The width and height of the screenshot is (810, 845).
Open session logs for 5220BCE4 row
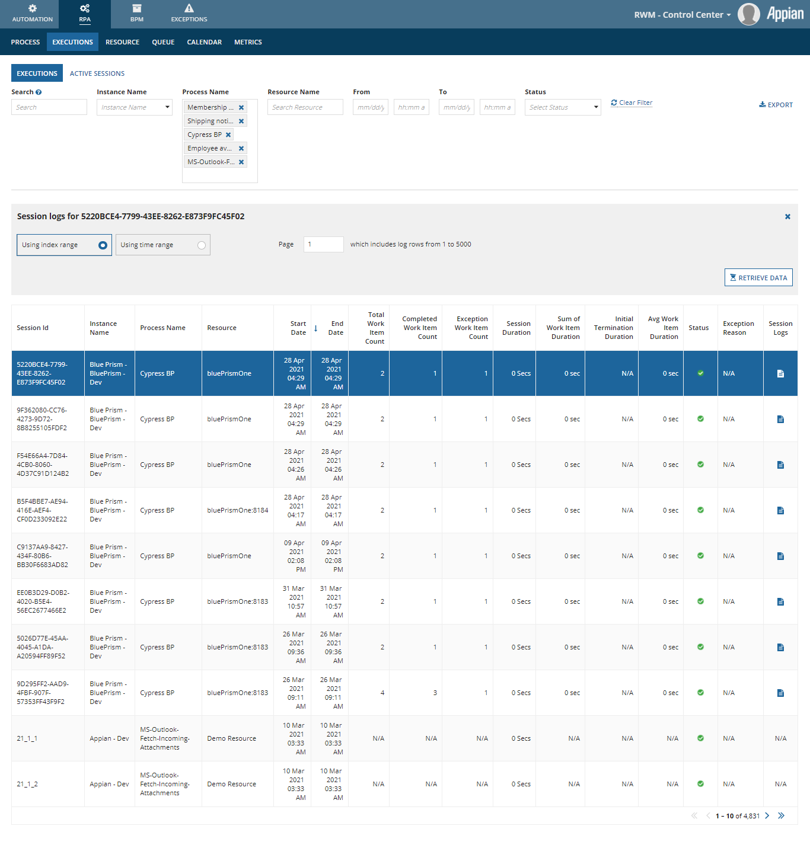(x=780, y=373)
